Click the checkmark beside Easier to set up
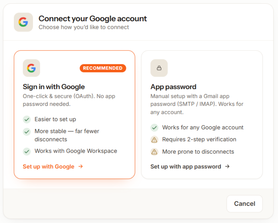Viewport: 278px width, 223px height. [x=27, y=119]
